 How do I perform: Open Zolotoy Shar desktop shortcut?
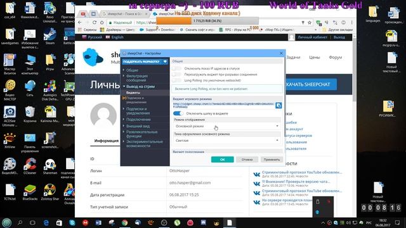click(x=50, y=192)
